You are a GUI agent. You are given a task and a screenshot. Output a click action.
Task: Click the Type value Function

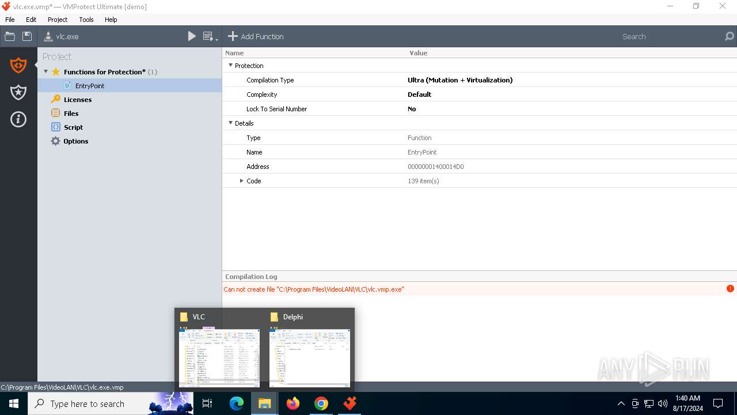click(x=420, y=138)
